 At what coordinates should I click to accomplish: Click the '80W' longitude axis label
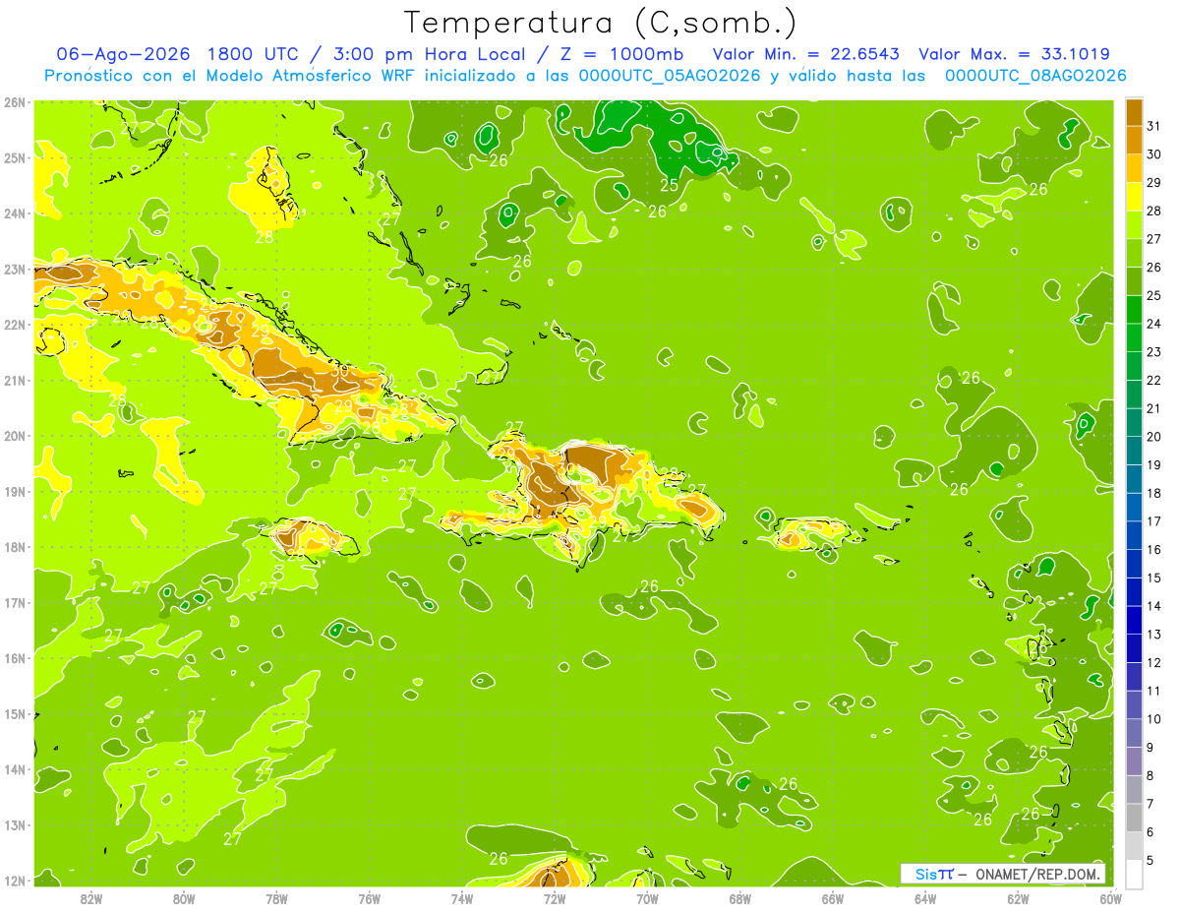(184, 898)
